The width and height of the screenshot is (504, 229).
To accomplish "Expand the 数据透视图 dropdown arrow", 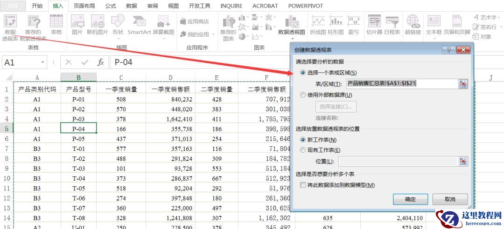I will coord(292,40).
